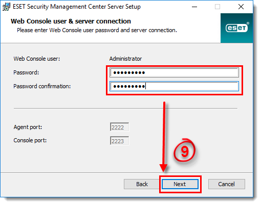Click the ESET logo banner
This screenshot has width=261, height=205.
[236, 28]
